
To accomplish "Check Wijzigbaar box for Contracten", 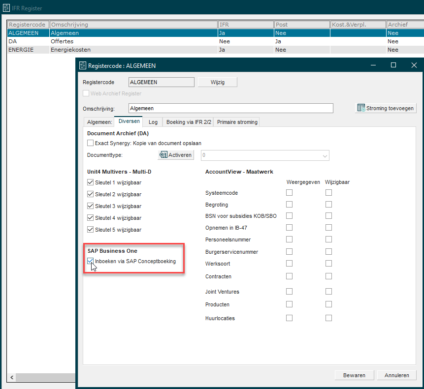I will 328,276.
